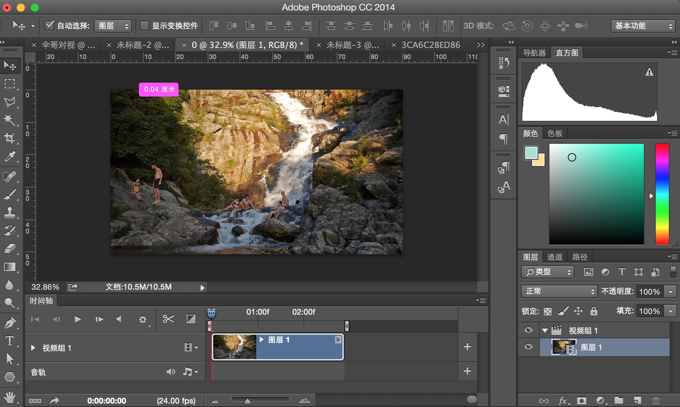
Task: Switch to the 通道 tab
Action: pos(555,257)
